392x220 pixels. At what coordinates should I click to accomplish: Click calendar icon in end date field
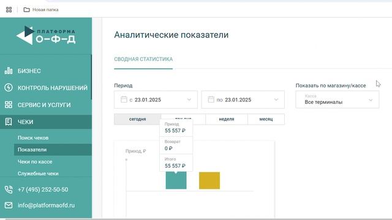tap(211, 100)
